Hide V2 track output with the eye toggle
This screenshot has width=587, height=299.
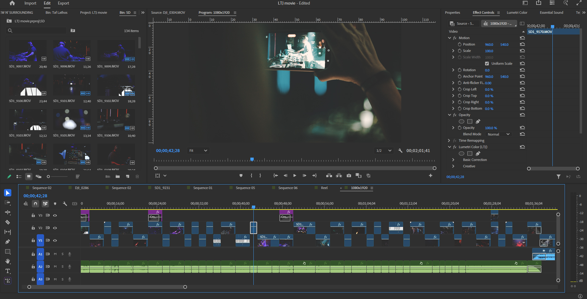(x=55, y=228)
